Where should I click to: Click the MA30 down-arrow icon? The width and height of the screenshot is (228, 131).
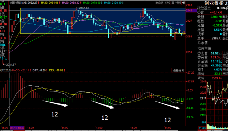pyautogui.click(x=102, y=3)
